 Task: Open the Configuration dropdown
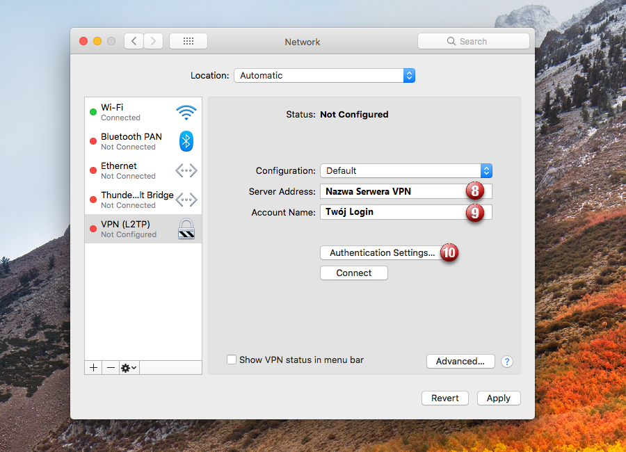(x=406, y=171)
